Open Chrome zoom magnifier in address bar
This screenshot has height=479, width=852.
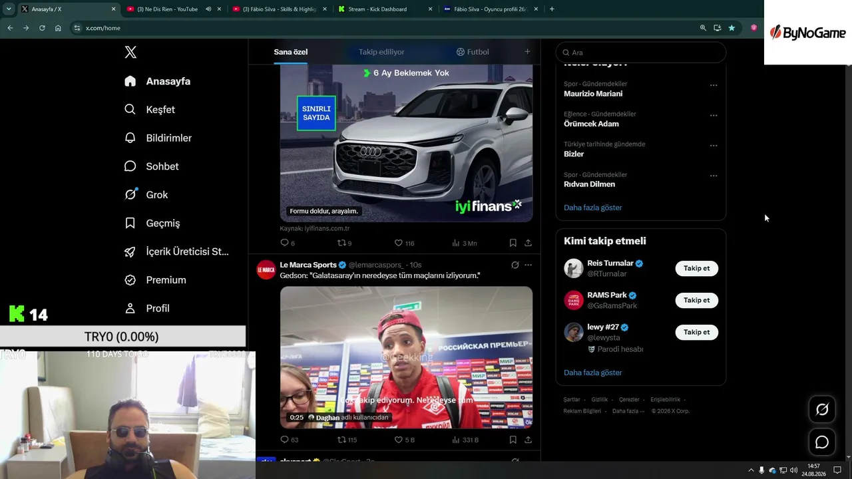[x=703, y=28]
